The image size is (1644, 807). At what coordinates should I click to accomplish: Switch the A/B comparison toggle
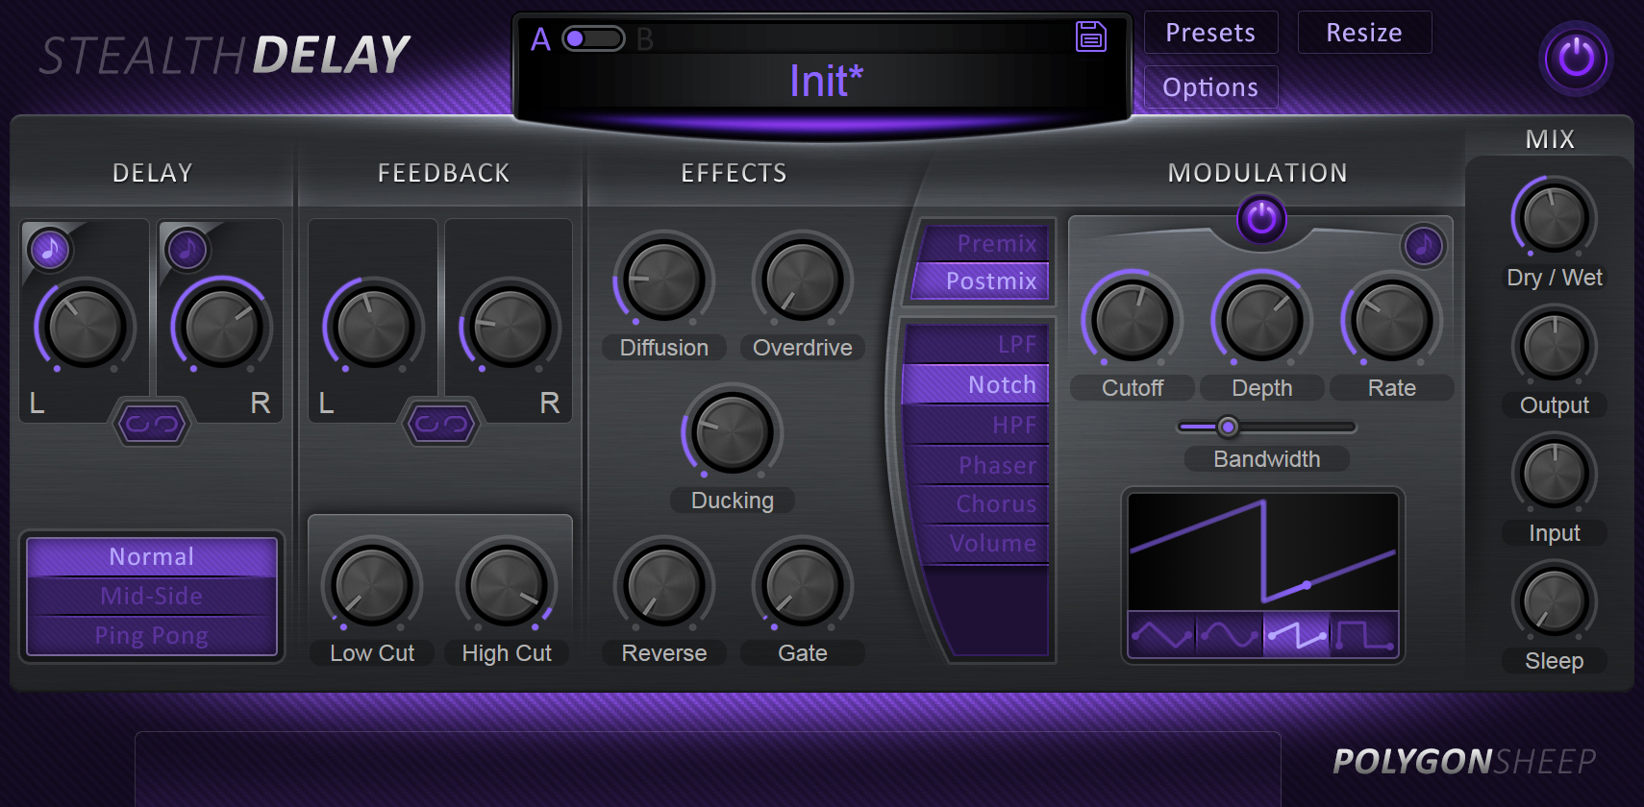(x=592, y=38)
